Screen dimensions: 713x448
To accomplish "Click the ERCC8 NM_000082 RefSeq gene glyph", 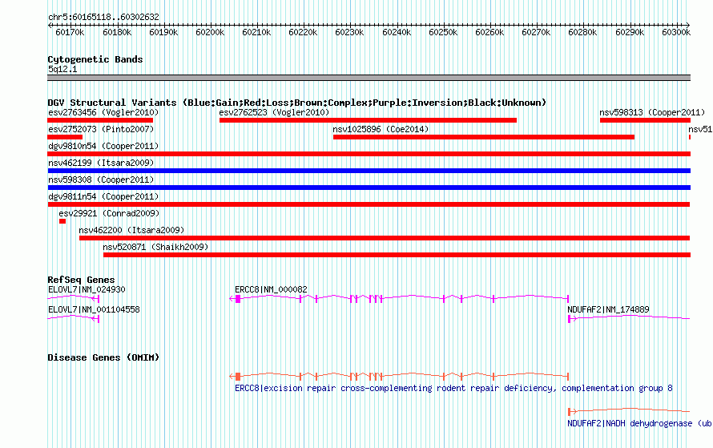I will [401, 298].
